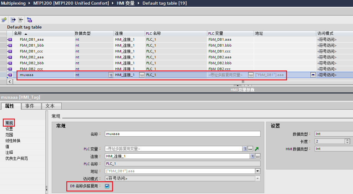Open the data type picker icon for muxaaa
This screenshot has height=194, width=353.
click(x=111, y=75)
